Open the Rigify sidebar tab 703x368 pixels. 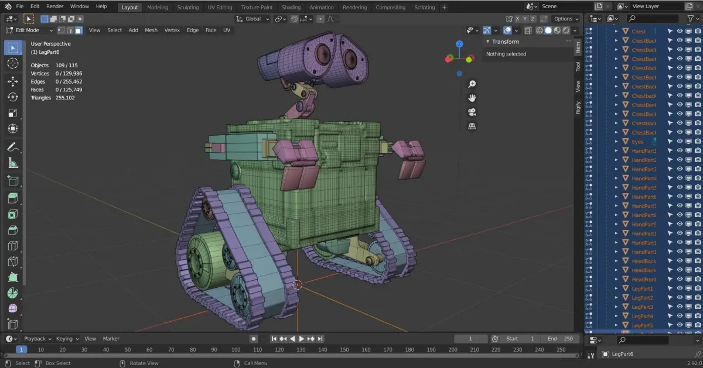pyautogui.click(x=578, y=108)
